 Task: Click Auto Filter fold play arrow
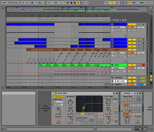pos(56,93)
